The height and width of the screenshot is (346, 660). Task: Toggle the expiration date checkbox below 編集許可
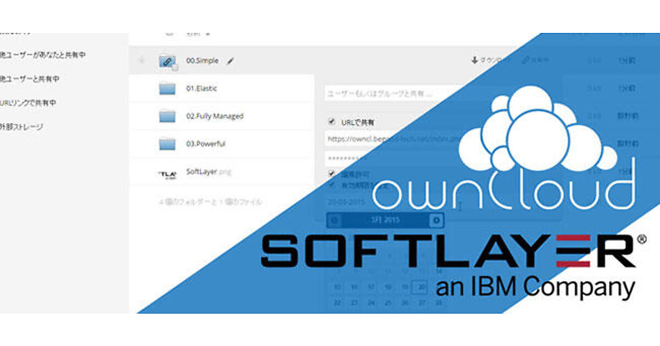point(332,184)
